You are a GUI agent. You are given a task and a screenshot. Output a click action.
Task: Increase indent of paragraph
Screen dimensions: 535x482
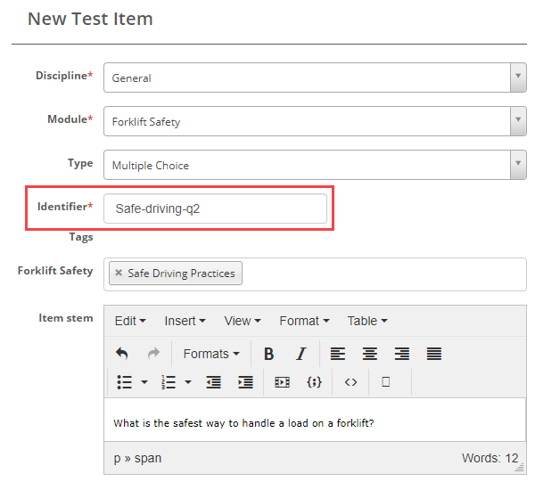[x=245, y=381]
